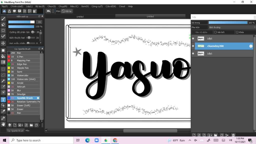Toggle visibility of bottom Lớp1 layer

(x=193, y=53)
